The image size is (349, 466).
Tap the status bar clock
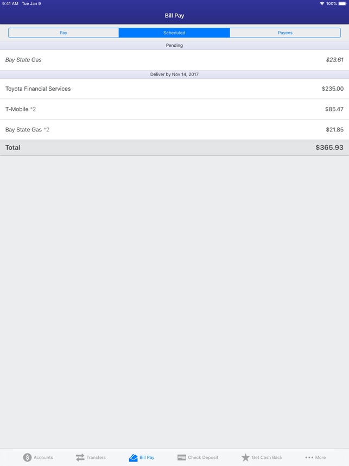coord(10,4)
